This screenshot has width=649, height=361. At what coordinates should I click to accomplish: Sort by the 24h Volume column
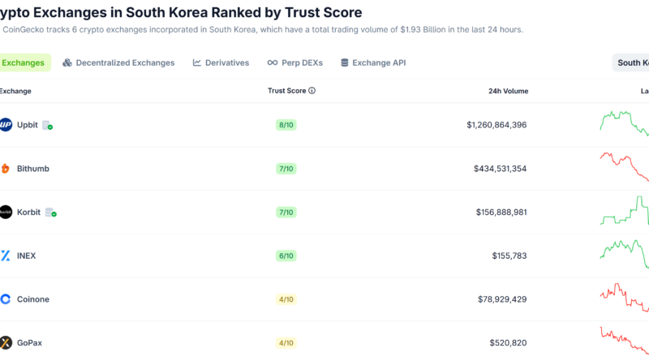click(x=508, y=91)
